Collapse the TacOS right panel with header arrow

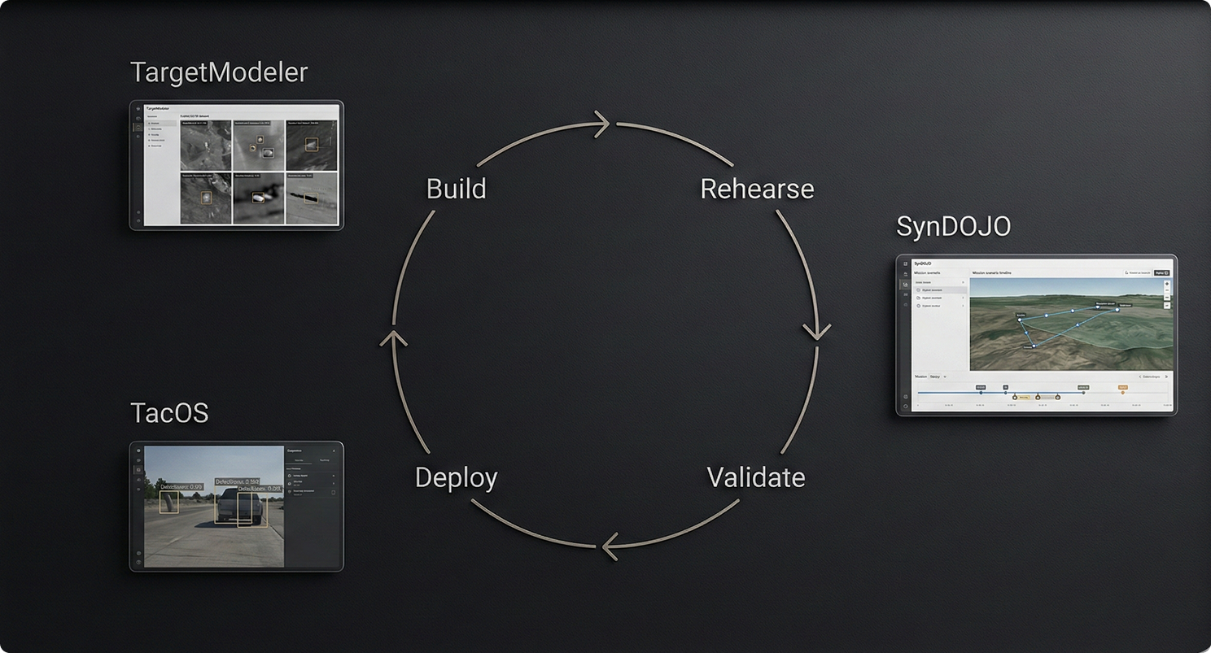[x=334, y=450]
